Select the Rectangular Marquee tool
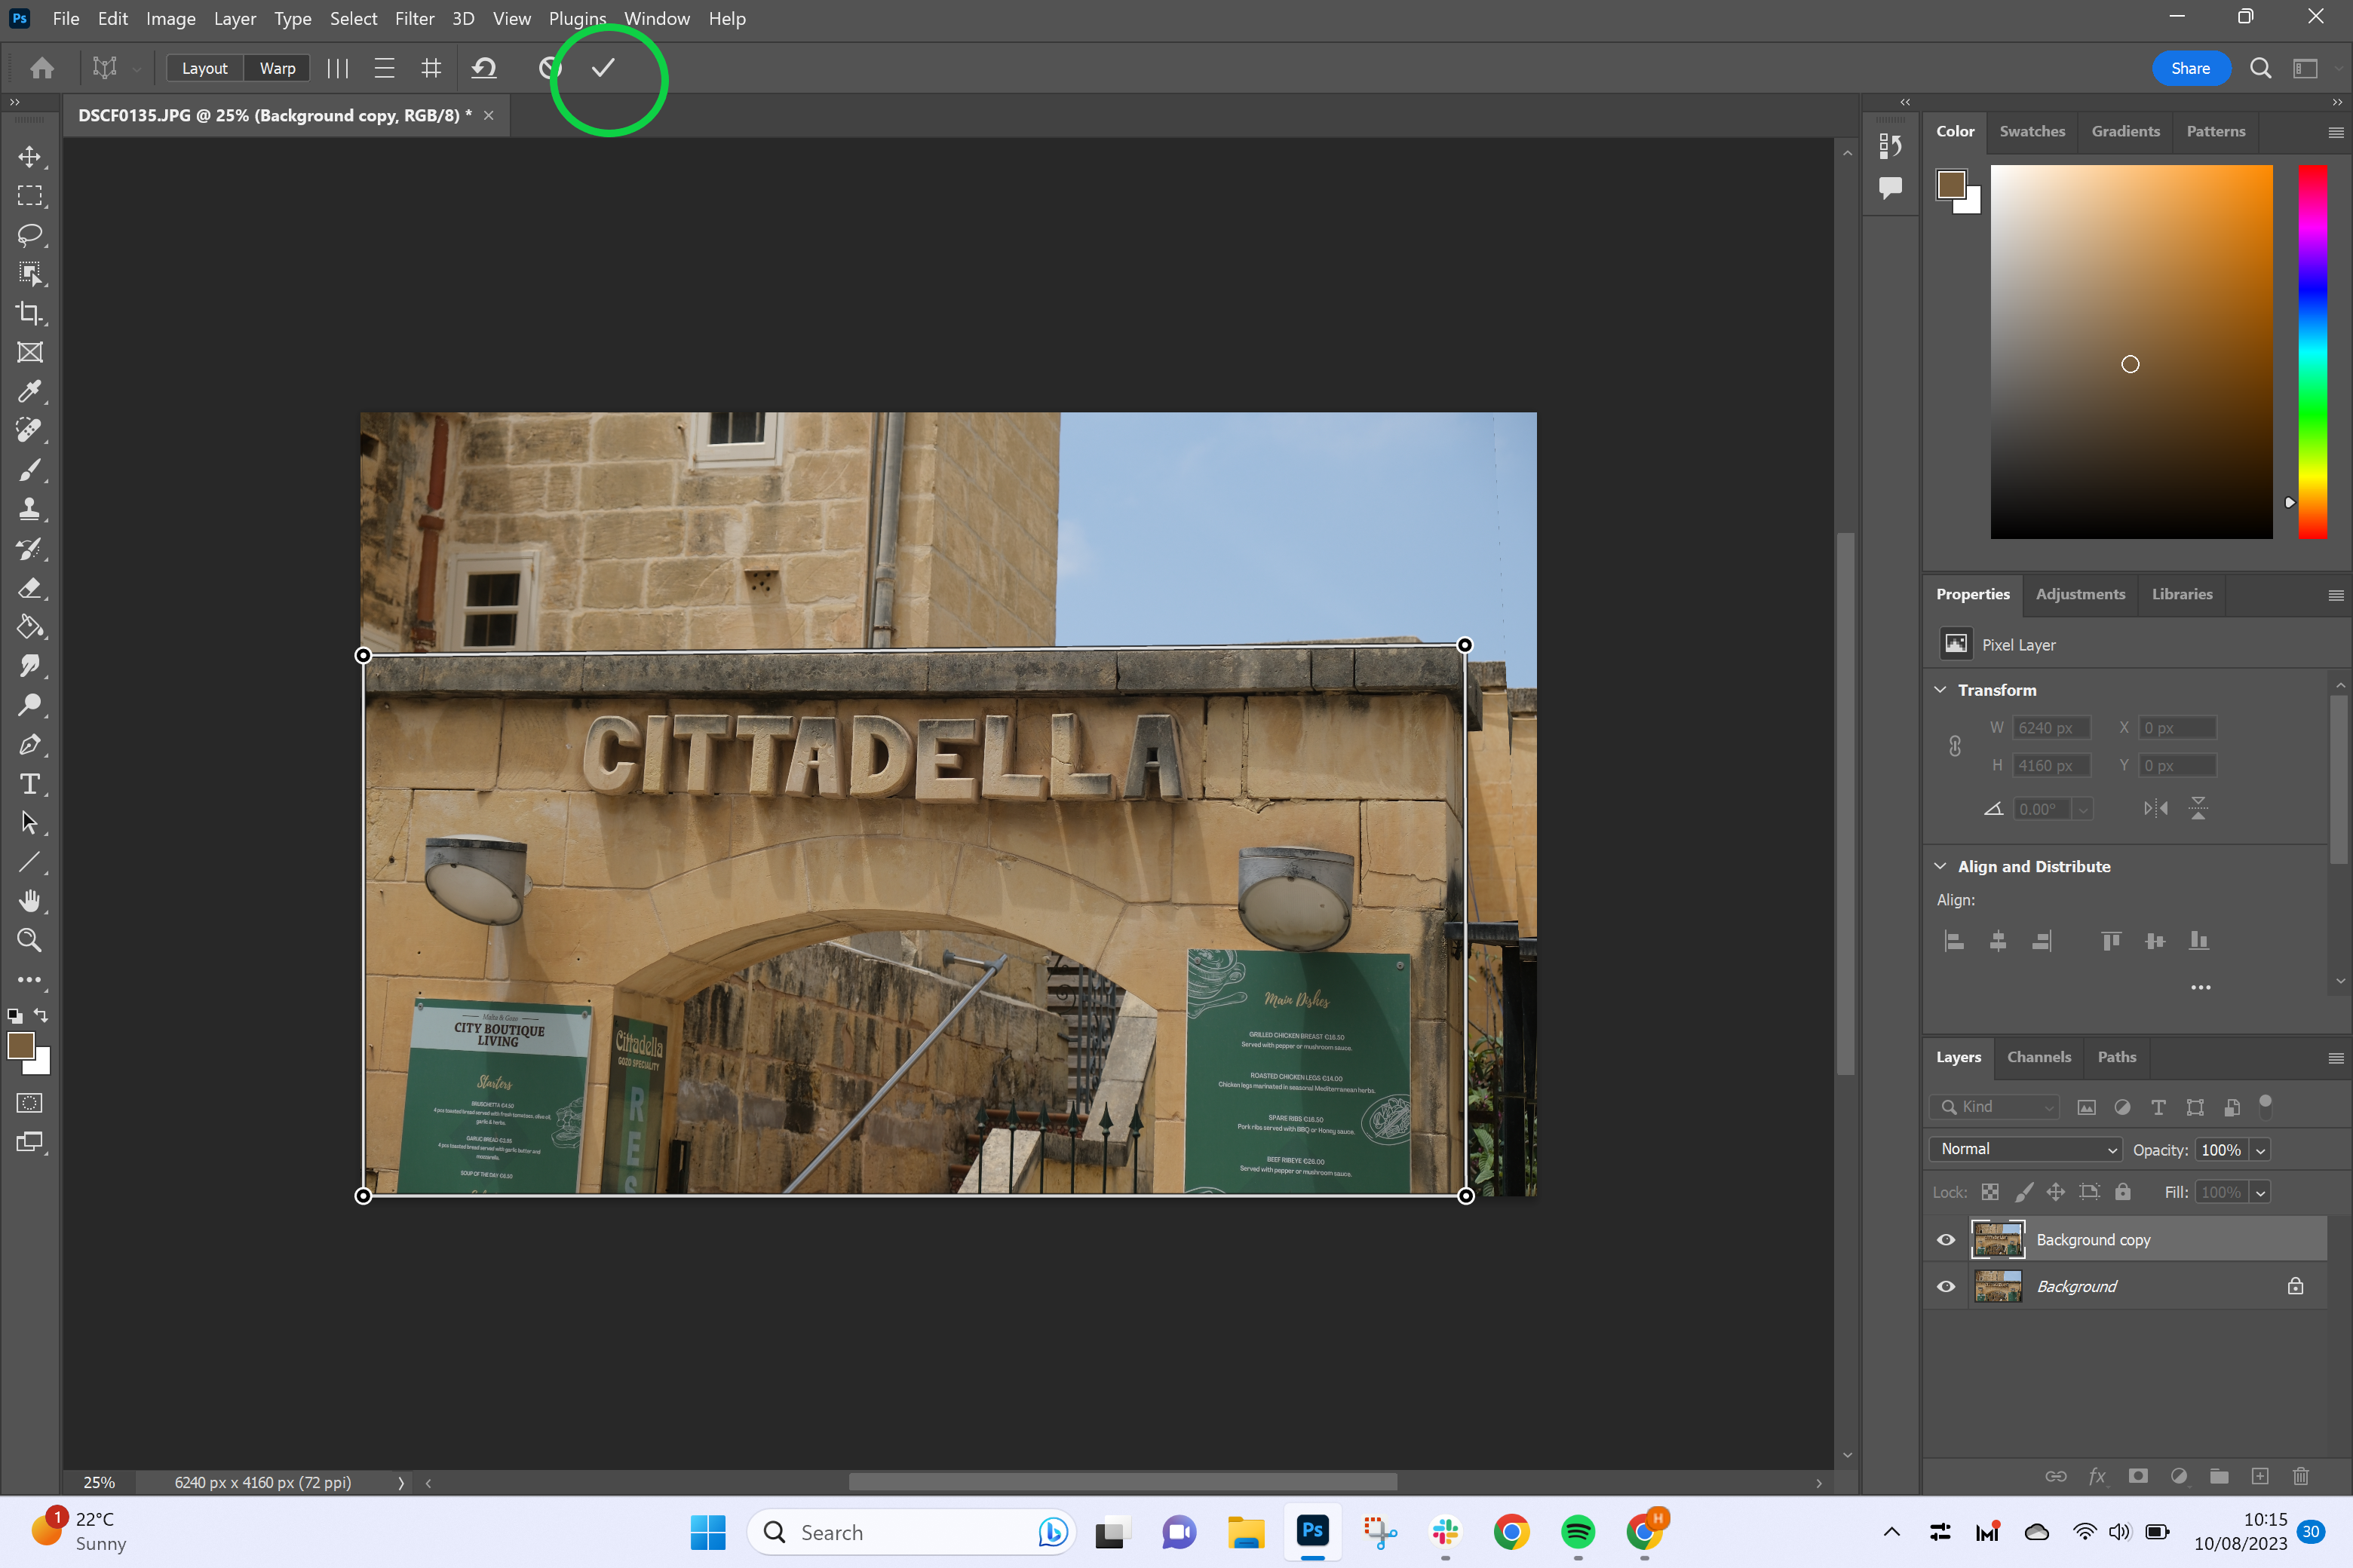The height and width of the screenshot is (1568, 2353). coord(30,196)
